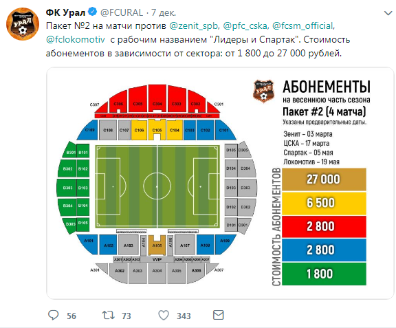Expand the tweet options chevron

(x=388, y=13)
